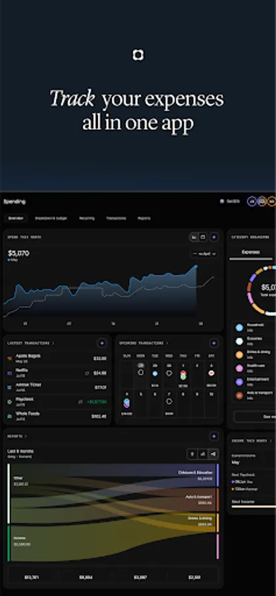This screenshot has width=276, height=596.
Task: Select the day 7 circle transaction icon
Action: click(x=169, y=401)
